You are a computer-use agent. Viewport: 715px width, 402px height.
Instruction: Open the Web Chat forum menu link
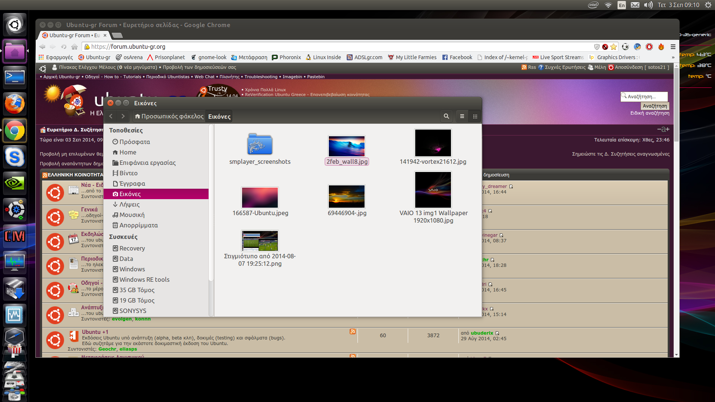tap(204, 77)
